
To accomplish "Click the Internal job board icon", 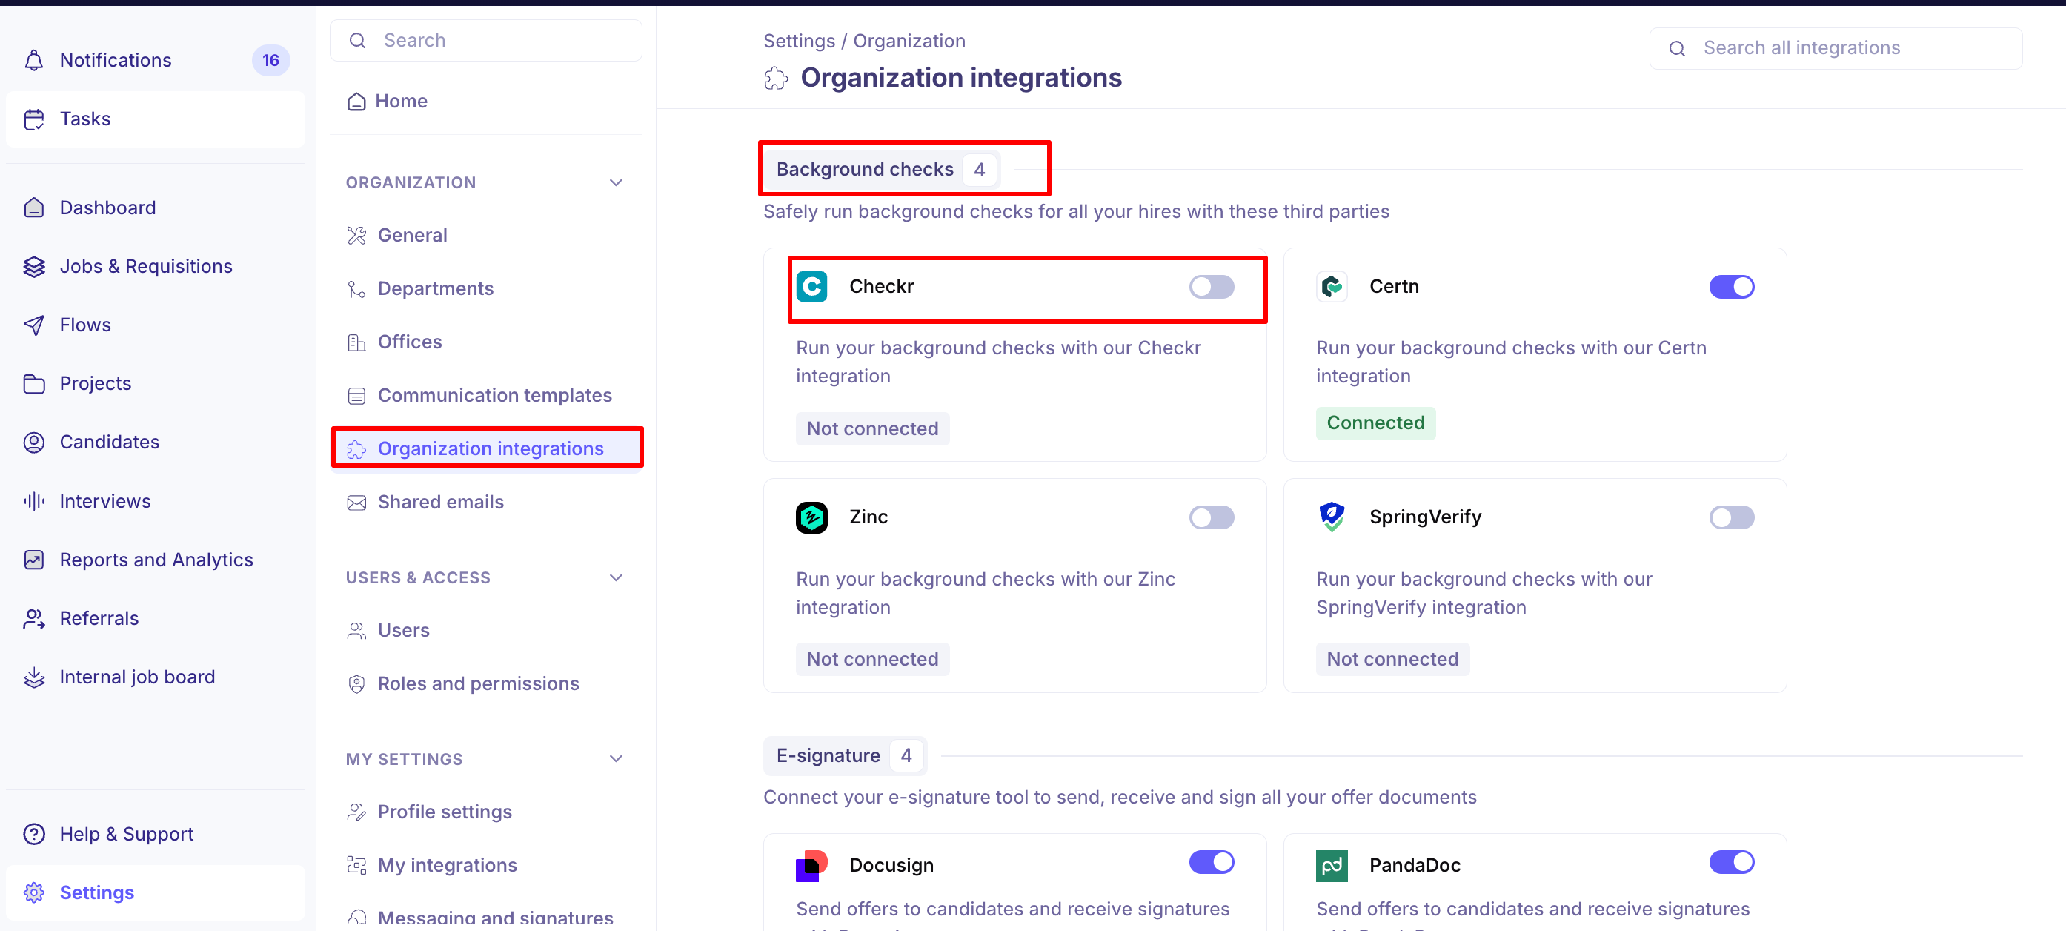I will click(33, 677).
